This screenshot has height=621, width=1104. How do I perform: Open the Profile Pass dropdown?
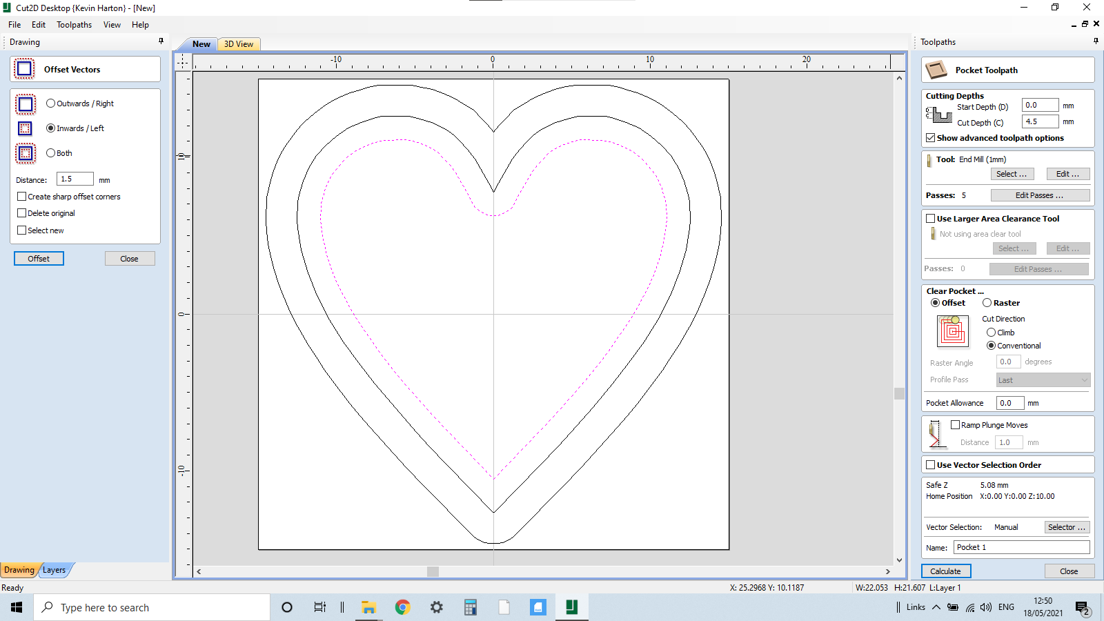point(1043,380)
